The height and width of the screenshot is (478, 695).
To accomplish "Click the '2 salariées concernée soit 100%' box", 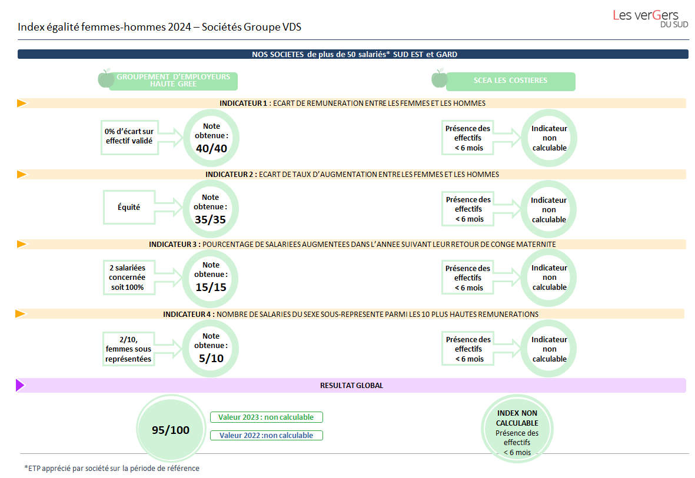I will [130, 278].
